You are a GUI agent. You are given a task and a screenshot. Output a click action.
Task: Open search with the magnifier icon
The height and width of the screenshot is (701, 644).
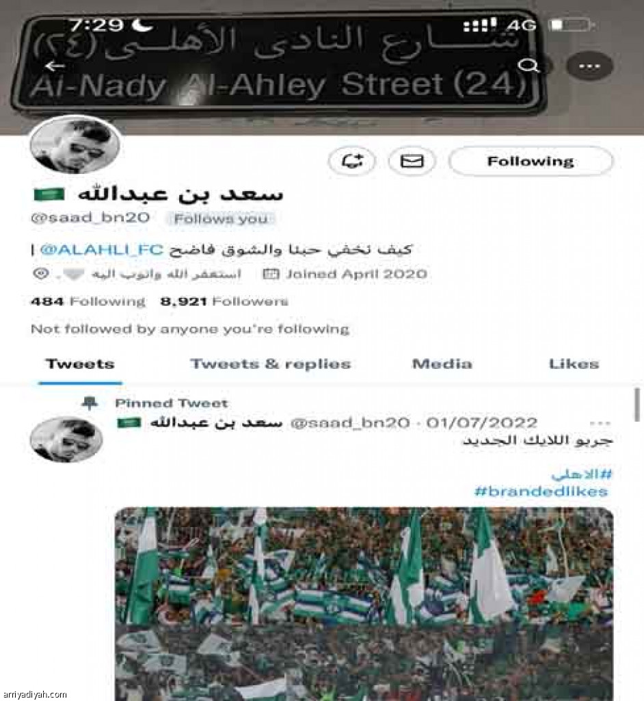530,66
